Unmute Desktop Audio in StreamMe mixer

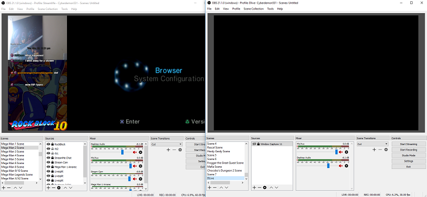click(135, 152)
